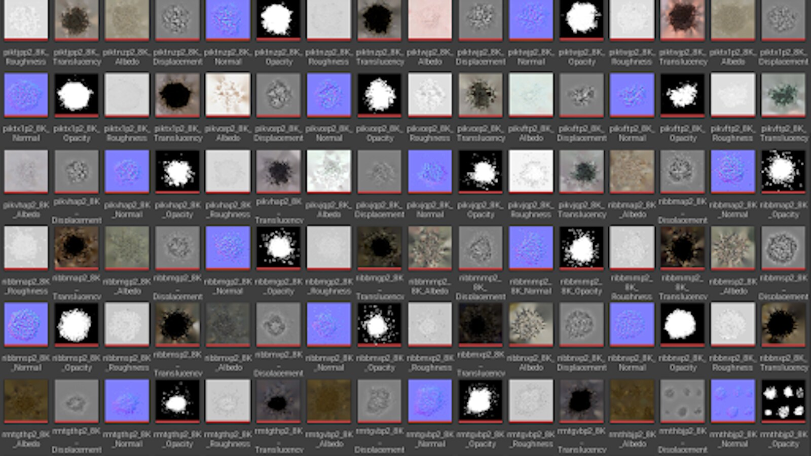Open the pikvjgp2_8K_Translucency texture thumbnail
Screen dimensions: 811x456
tap(581, 171)
